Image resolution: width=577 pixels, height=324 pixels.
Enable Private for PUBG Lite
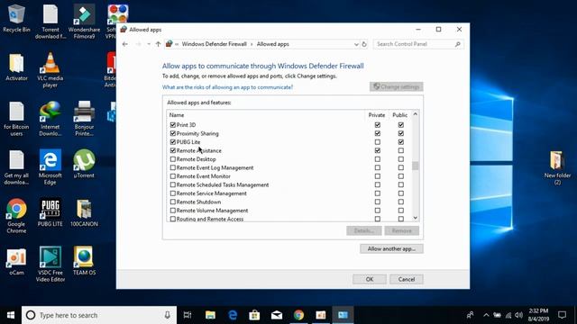click(378, 142)
